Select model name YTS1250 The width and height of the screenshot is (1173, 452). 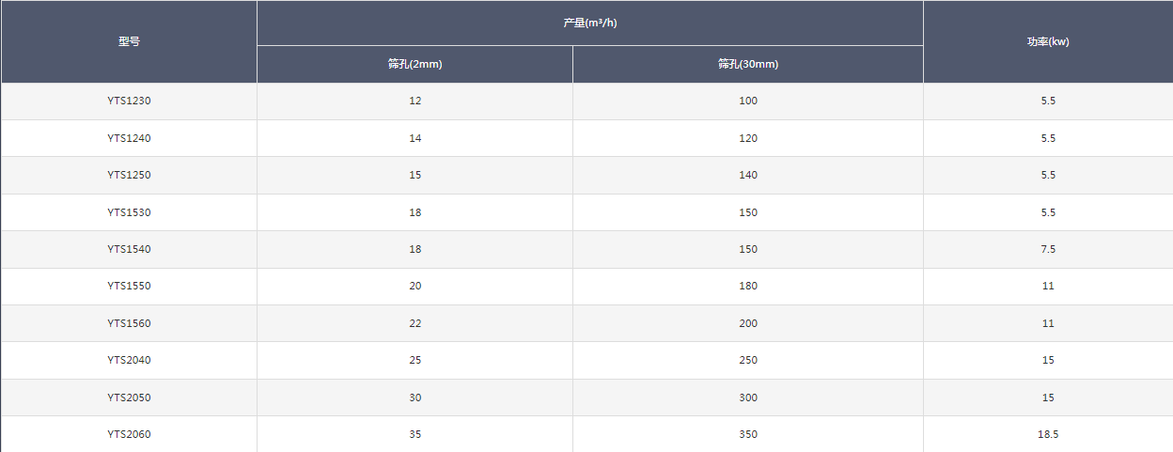129,175
